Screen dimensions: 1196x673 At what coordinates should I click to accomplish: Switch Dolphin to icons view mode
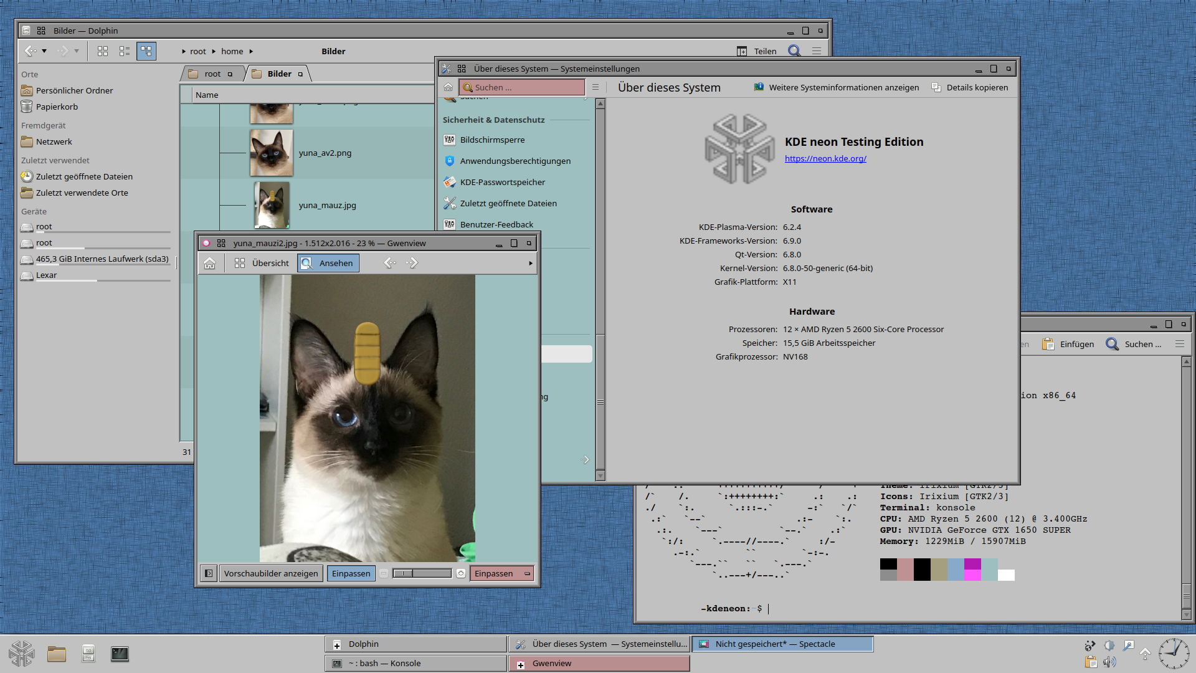[103, 51]
